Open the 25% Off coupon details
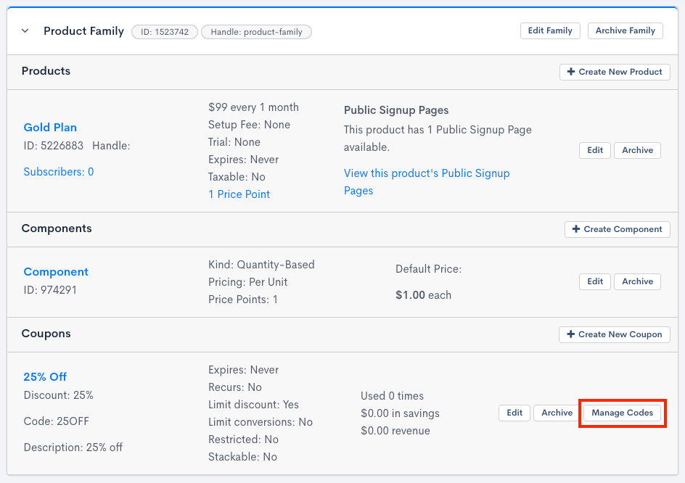Image resolution: width=685 pixels, height=483 pixels. [x=44, y=376]
